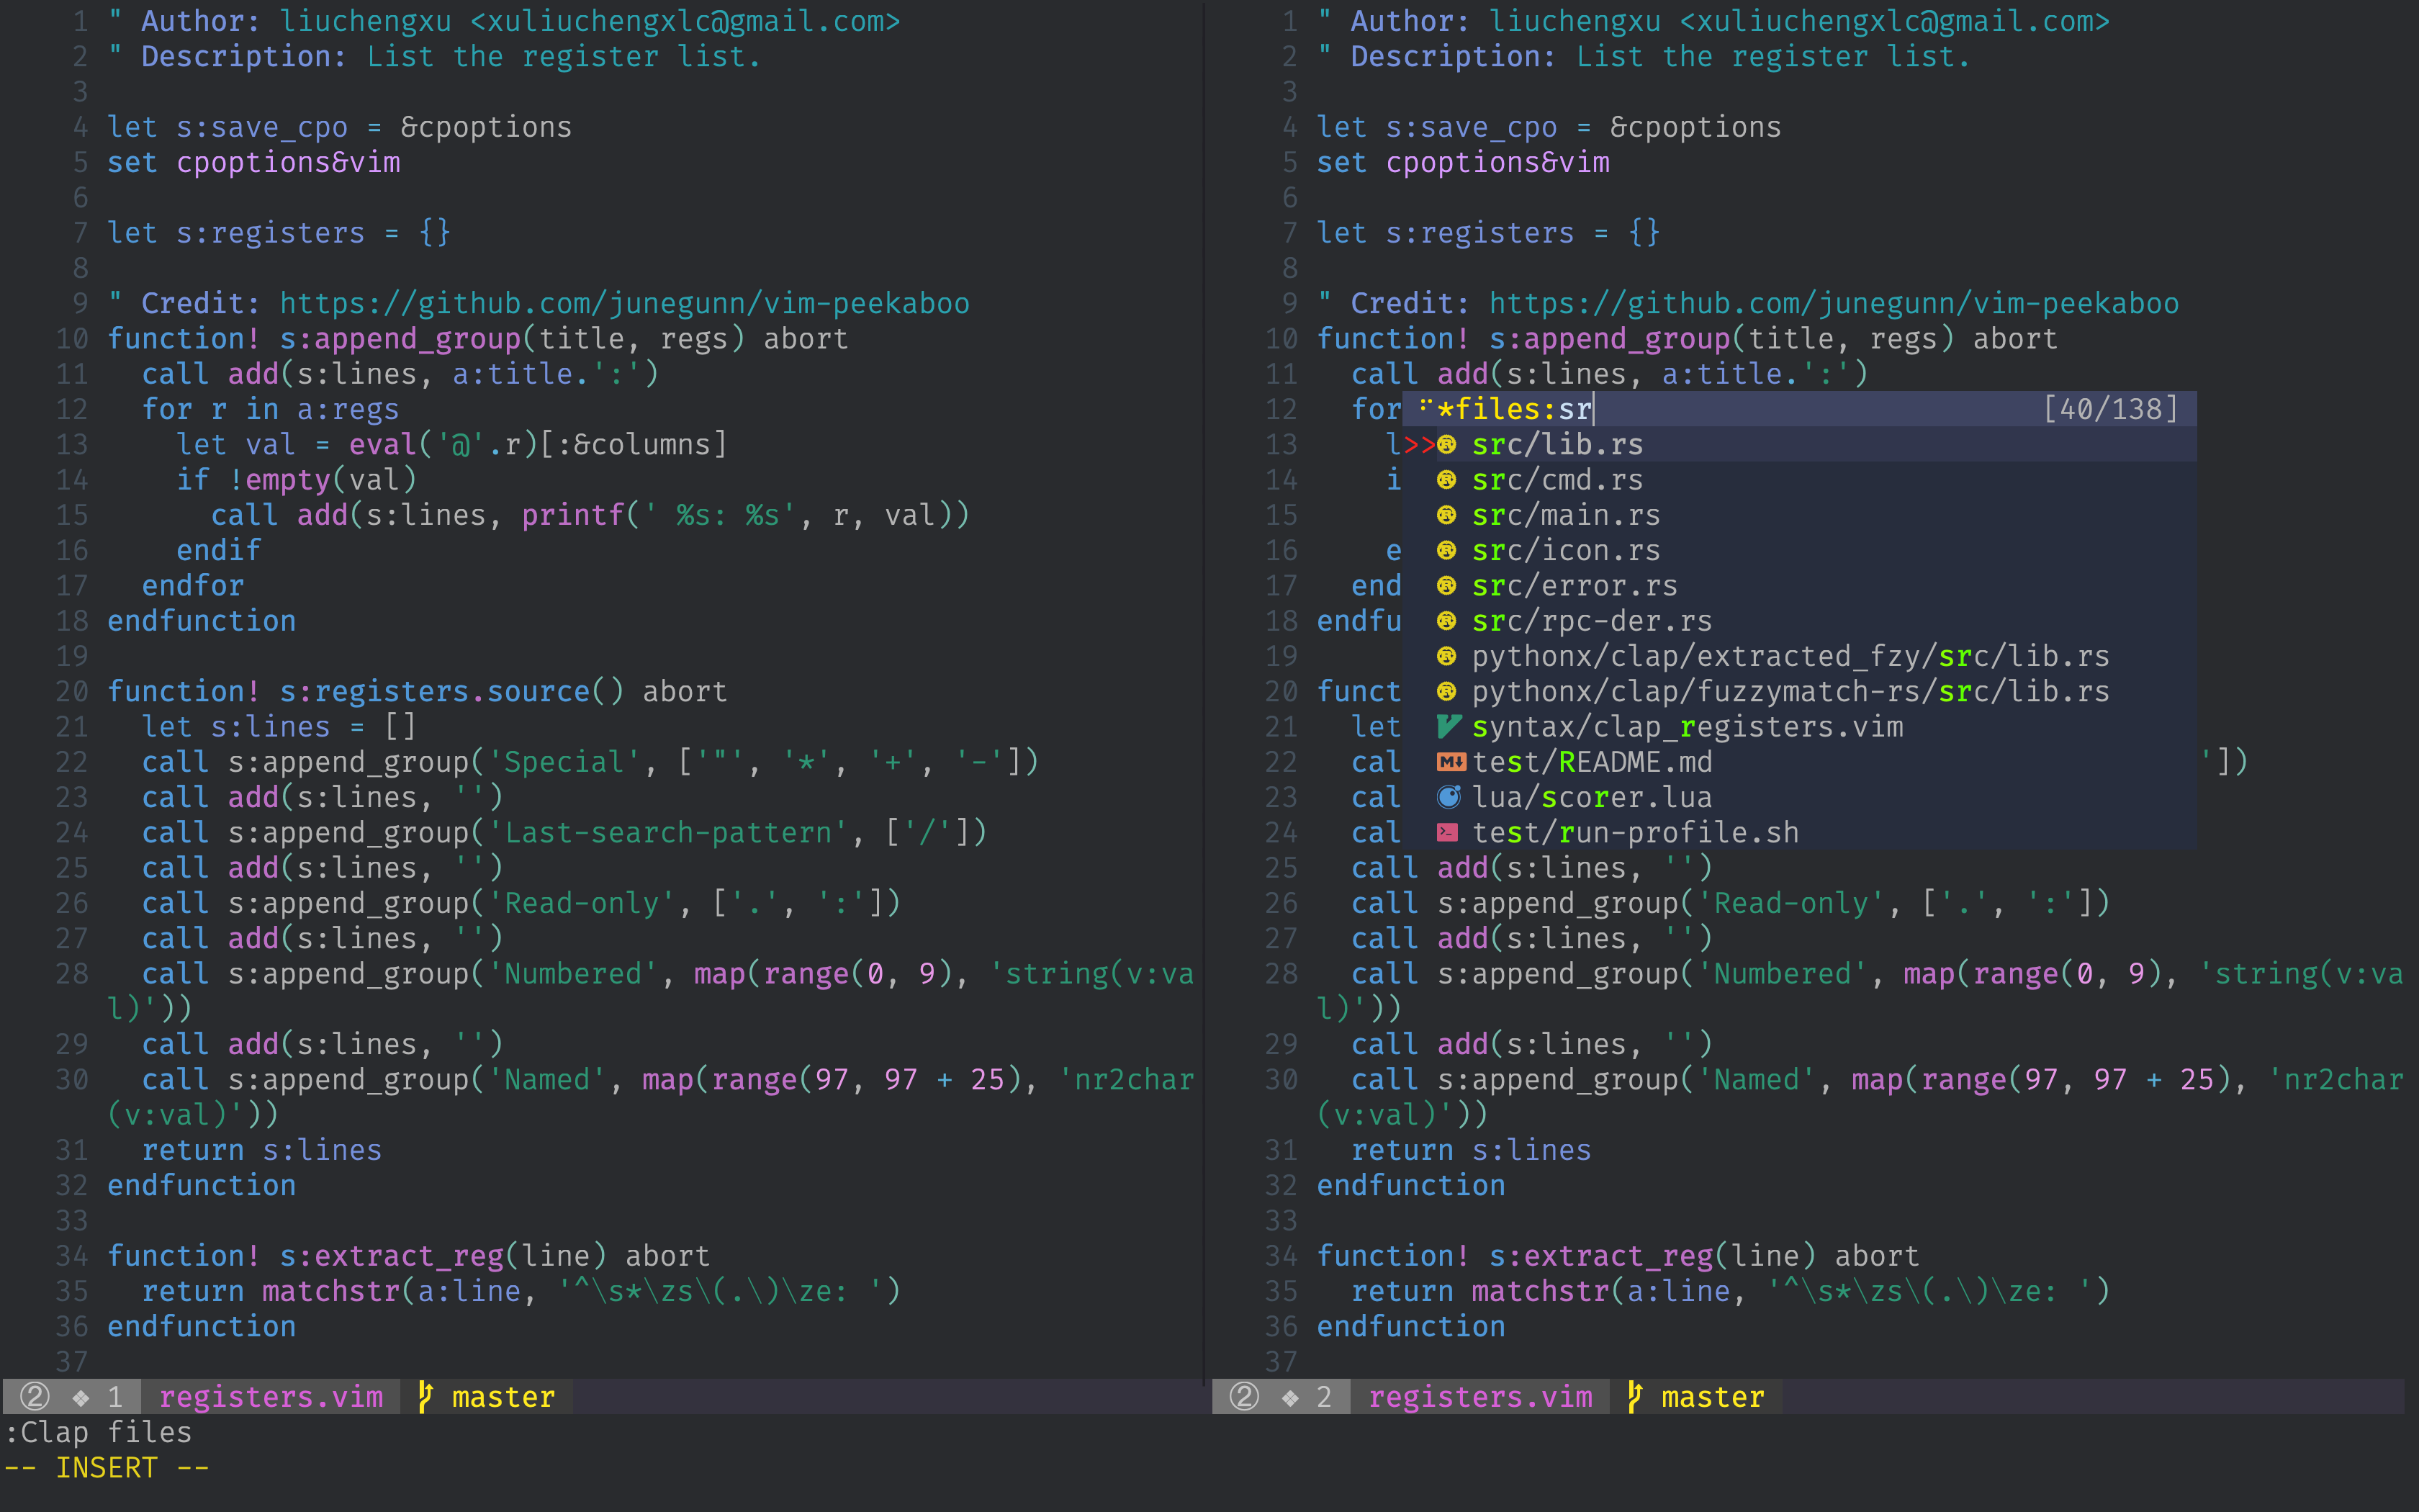The width and height of the screenshot is (2419, 1512).
Task: Click the Markdown icon beside test/README.md
Action: click(x=1451, y=762)
